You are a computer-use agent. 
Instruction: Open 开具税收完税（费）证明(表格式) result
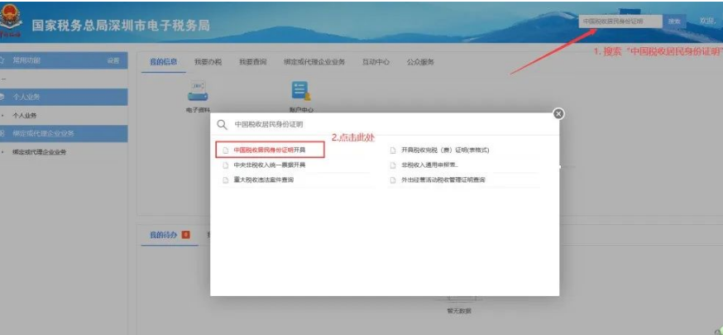445,151
